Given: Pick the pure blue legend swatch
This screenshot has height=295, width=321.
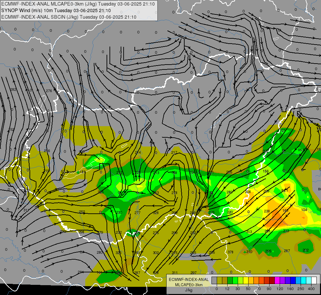Looking at the screenshot, I should pos(293,280).
